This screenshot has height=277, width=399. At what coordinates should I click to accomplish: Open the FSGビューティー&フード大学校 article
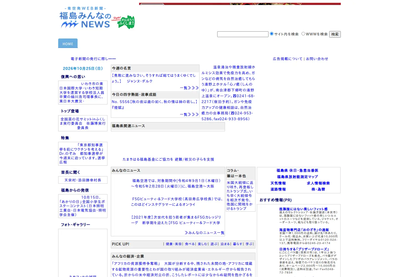click(177, 202)
